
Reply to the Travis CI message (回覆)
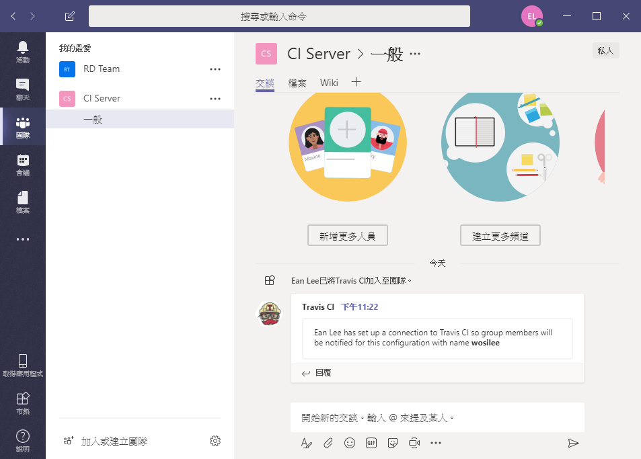pyautogui.click(x=317, y=373)
